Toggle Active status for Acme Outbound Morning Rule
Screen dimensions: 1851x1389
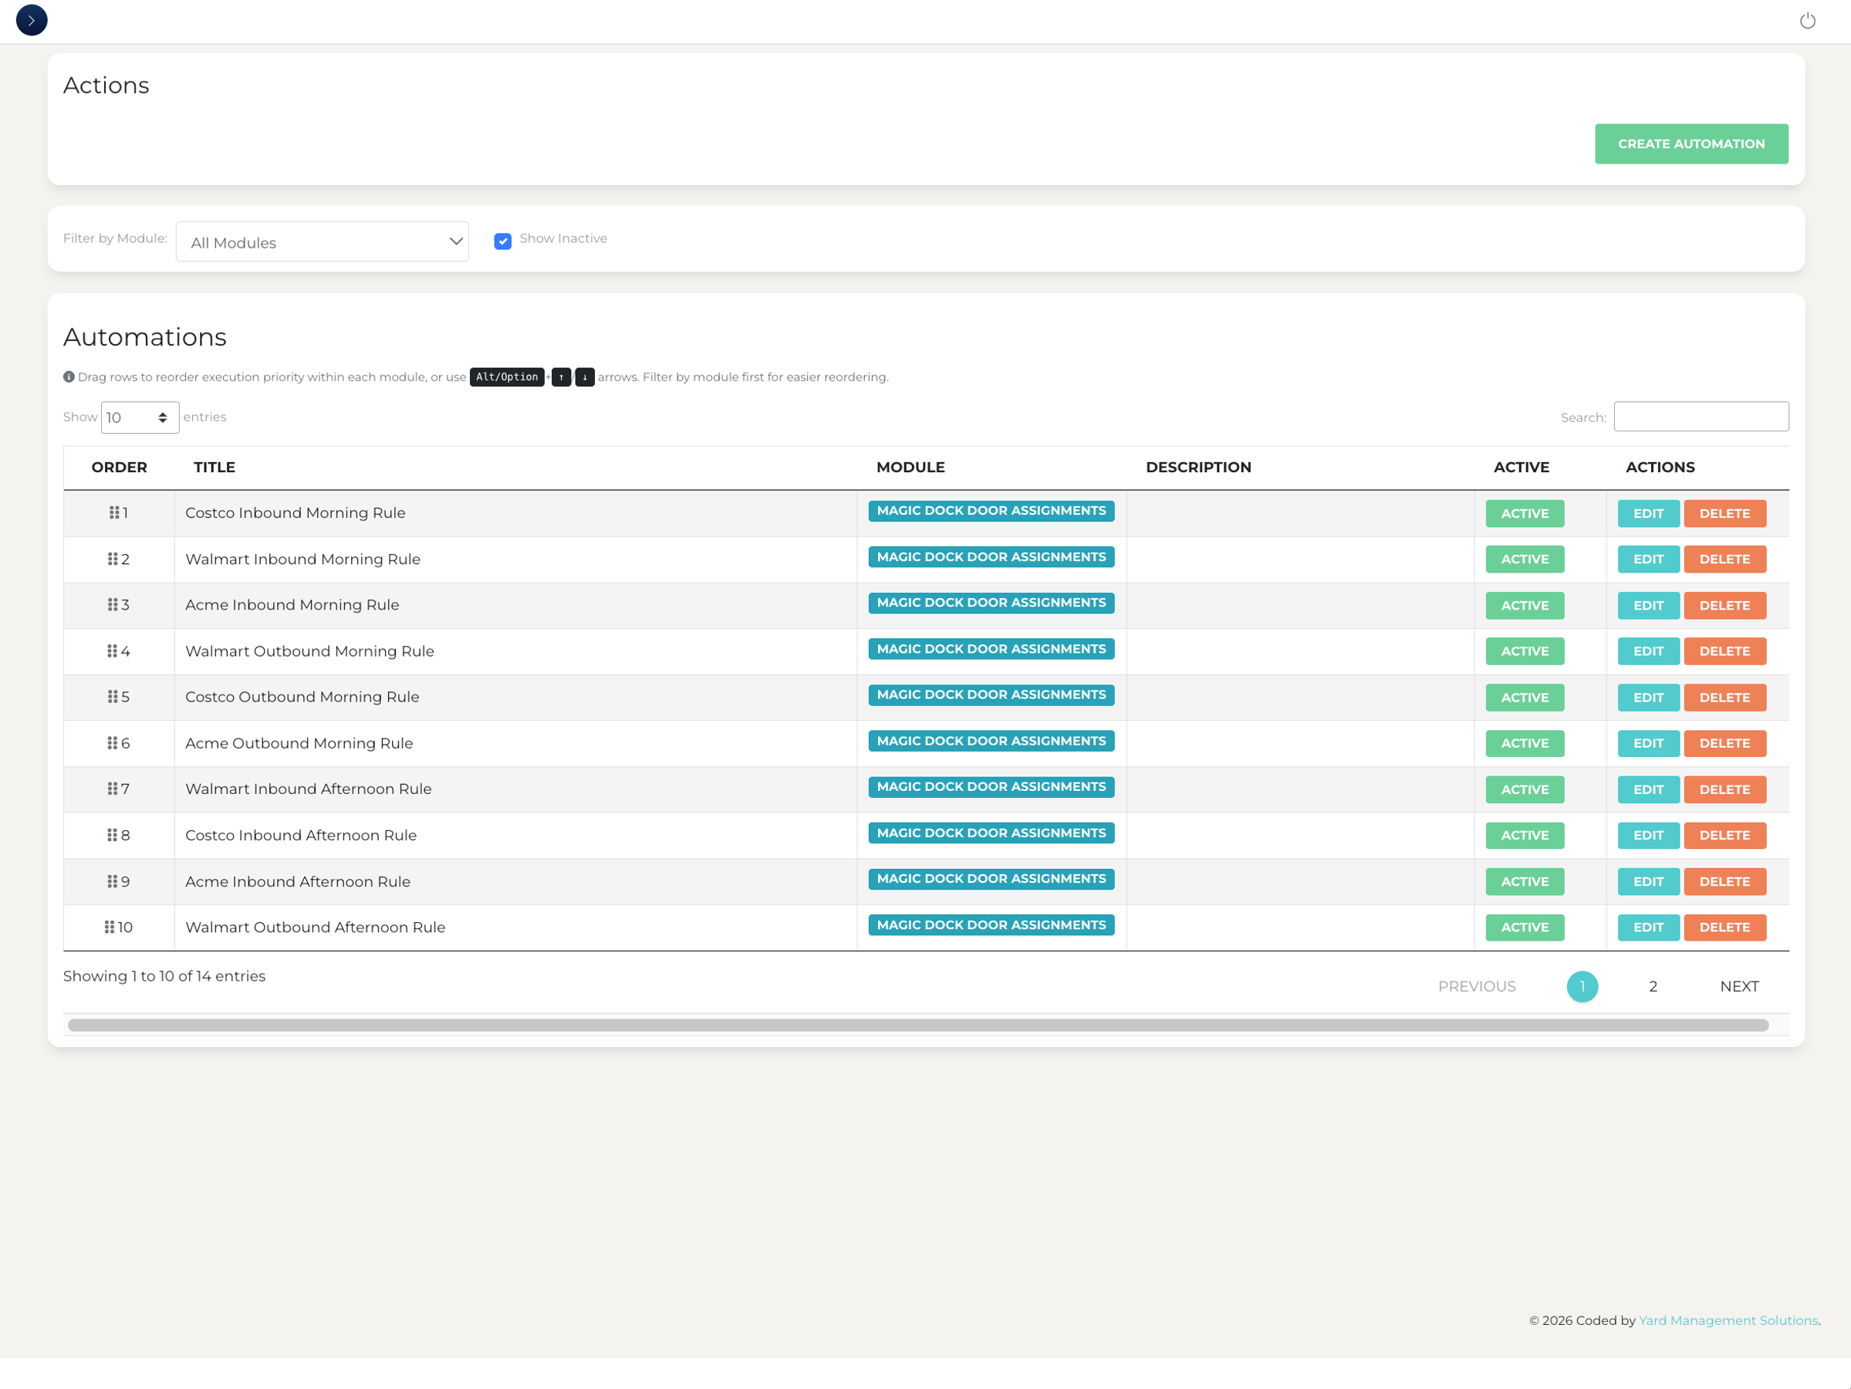click(x=1525, y=743)
